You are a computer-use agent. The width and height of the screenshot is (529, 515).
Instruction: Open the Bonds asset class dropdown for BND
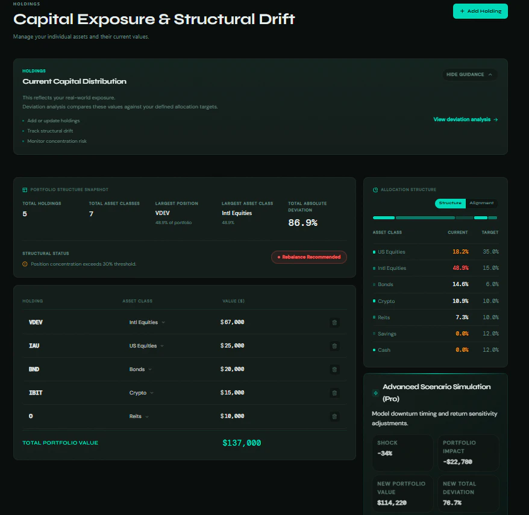[x=140, y=369]
